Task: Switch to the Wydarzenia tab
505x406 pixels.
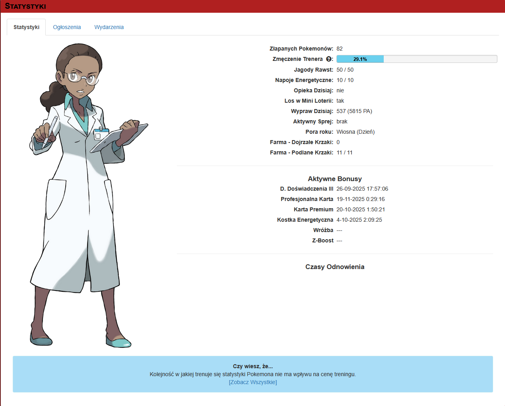Action: (109, 27)
